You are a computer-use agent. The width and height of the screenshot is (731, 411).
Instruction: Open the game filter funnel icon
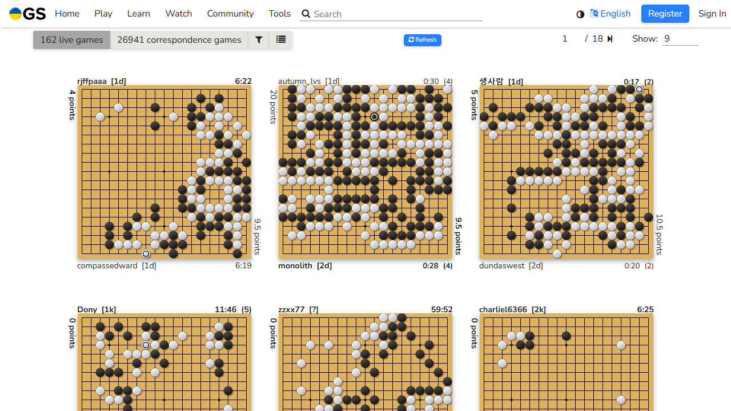click(x=259, y=40)
